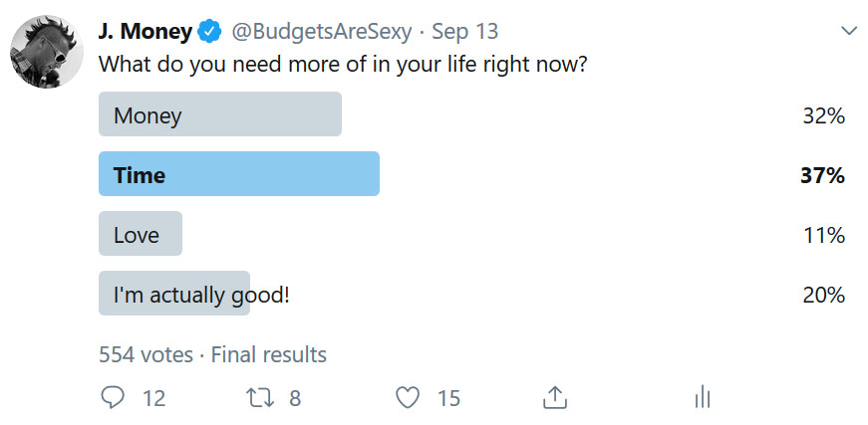Click the 15 likes count
This screenshot has width=868, height=425.
pyautogui.click(x=448, y=398)
